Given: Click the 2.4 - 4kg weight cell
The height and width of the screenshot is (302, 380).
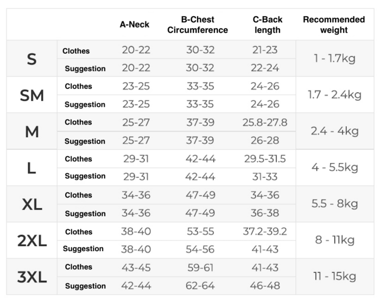Looking at the screenshot, I should [334, 131].
